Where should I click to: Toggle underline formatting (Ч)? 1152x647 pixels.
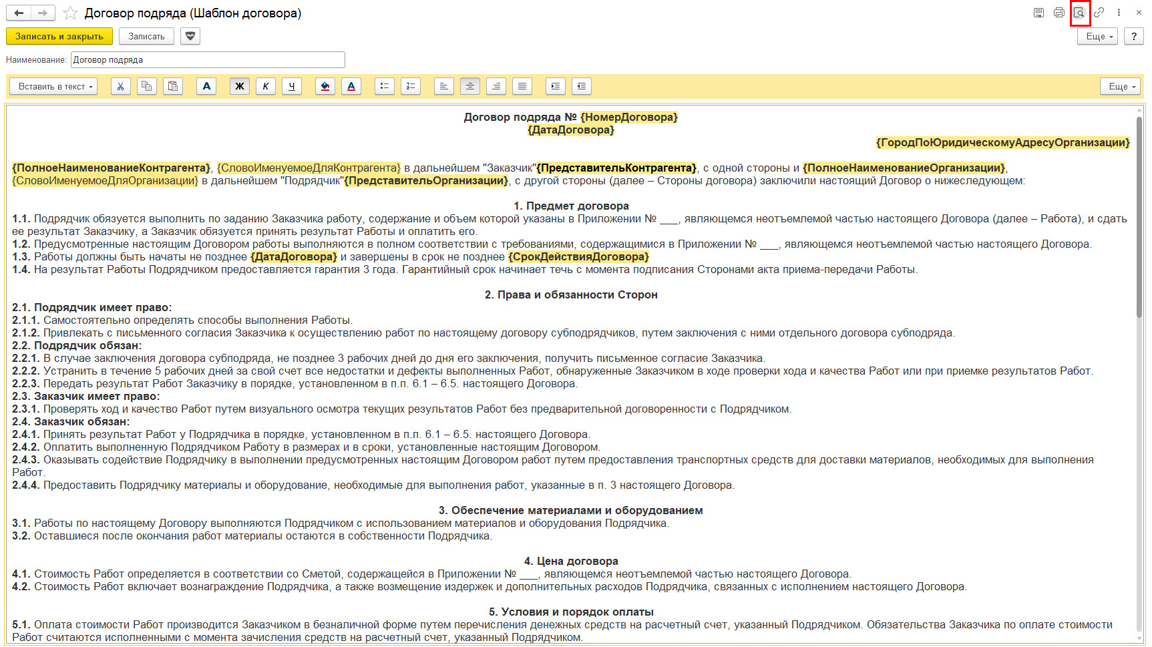pos(292,86)
